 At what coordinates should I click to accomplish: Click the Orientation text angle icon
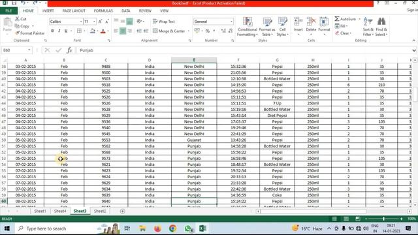[139, 22]
